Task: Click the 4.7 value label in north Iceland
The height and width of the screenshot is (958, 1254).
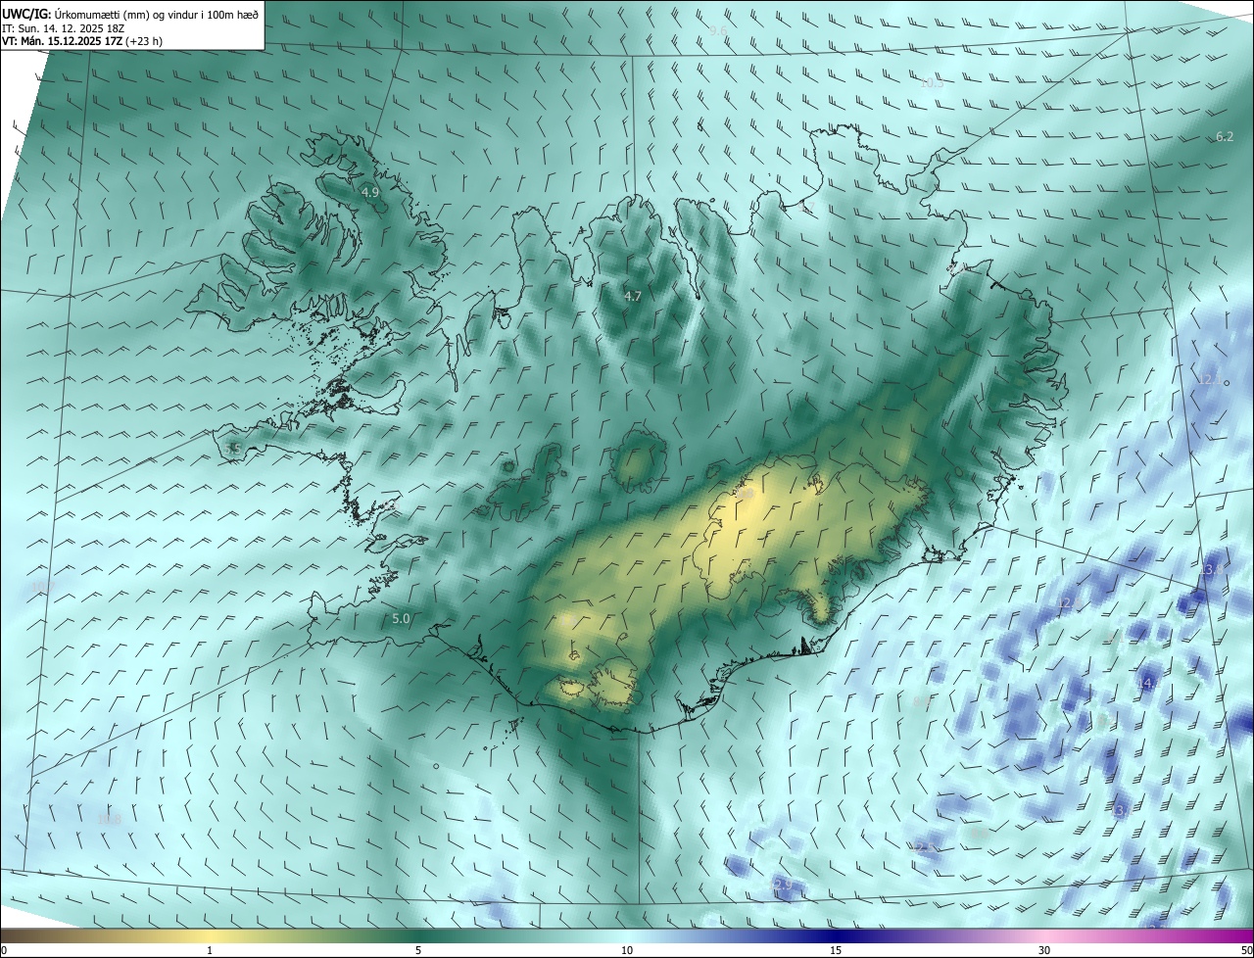Action: (x=633, y=296)
